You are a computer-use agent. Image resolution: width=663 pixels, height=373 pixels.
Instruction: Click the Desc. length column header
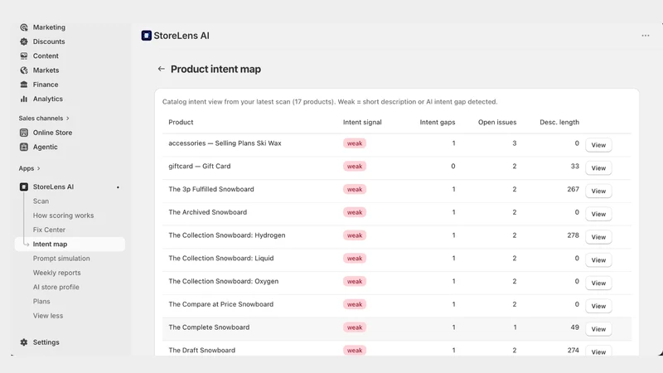click(x=559, y=122)
